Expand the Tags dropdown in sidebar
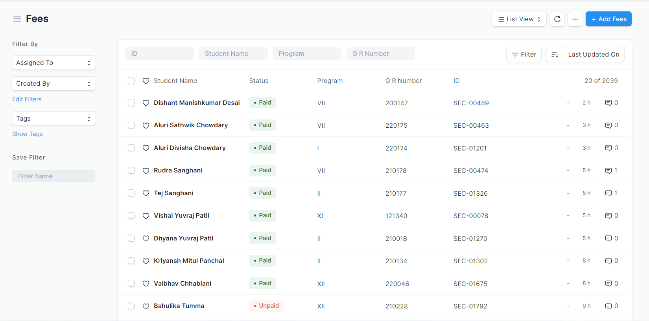649x321 pixels. click(54, 118)
